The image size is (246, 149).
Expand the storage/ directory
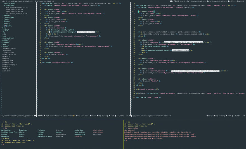5,42
